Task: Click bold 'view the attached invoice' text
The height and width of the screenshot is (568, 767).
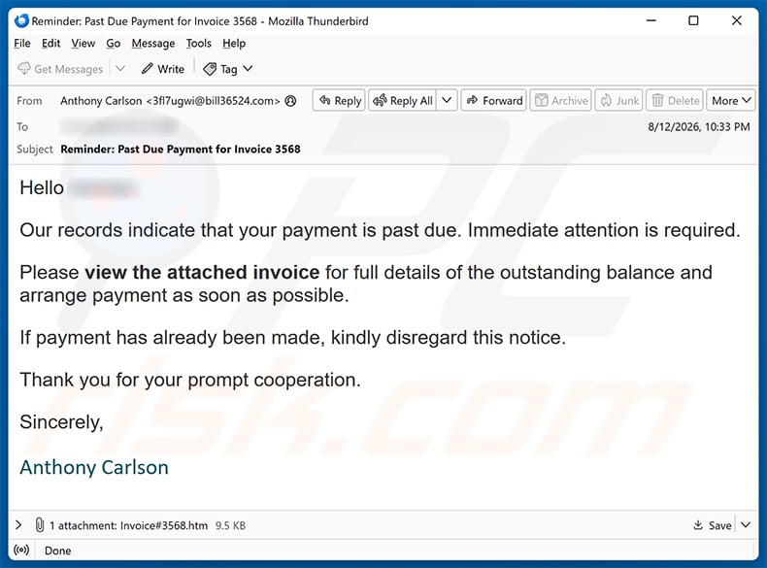Action: (202, 272)
